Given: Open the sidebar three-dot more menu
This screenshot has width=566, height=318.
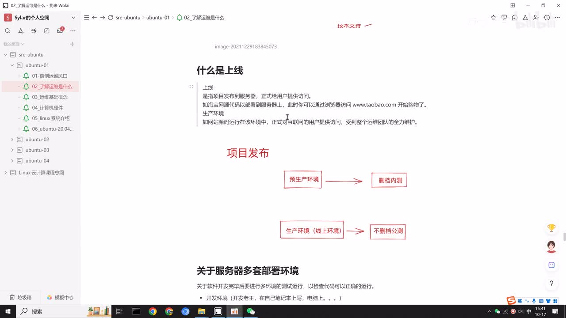Looking at the screenshot, I should 73,31.
